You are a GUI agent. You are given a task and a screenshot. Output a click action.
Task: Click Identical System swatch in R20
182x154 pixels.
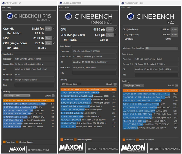(75, 140)
